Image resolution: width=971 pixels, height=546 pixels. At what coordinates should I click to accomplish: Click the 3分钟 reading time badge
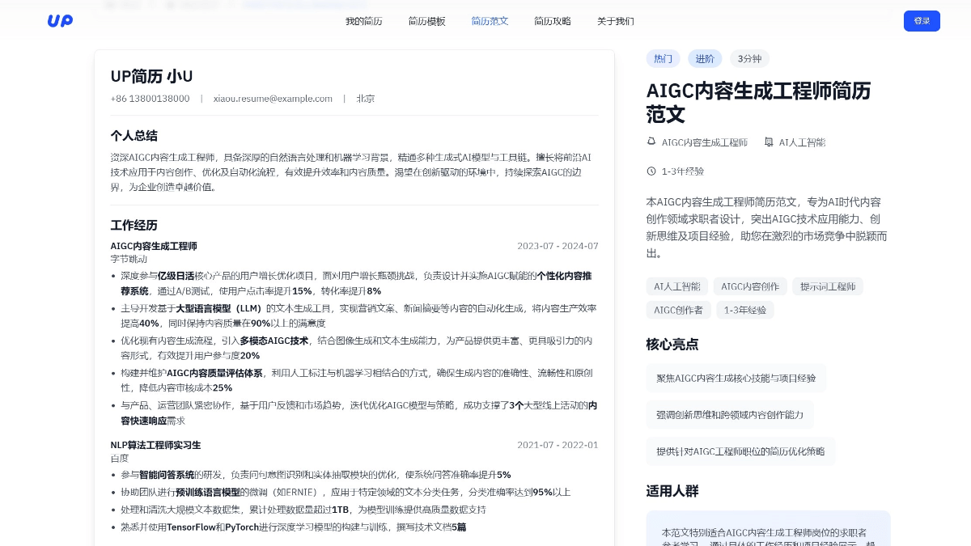point(749,59)
